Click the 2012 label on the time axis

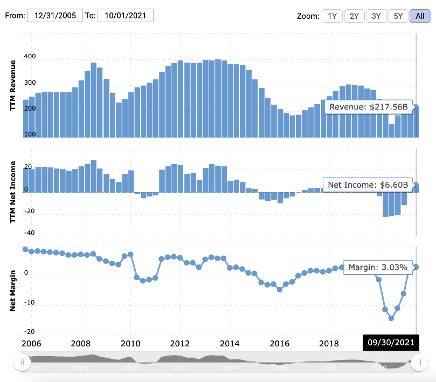[x=180, y=343]
